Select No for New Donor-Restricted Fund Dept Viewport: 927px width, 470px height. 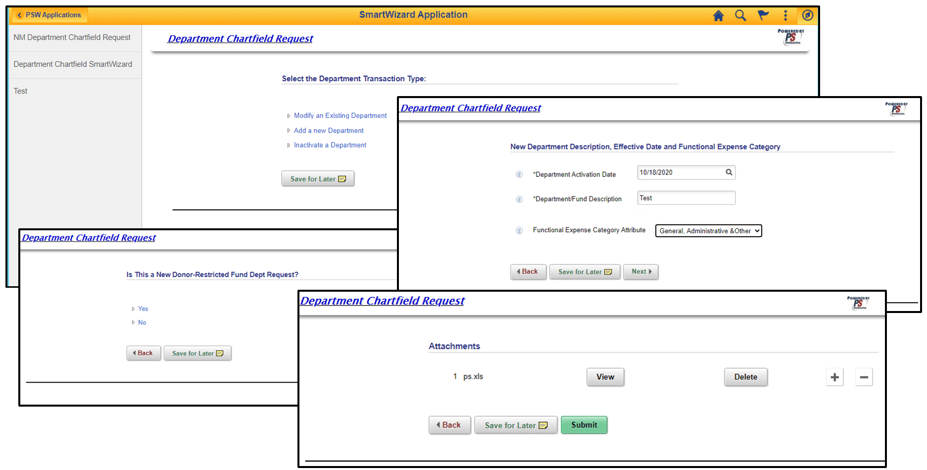coord(142,322)
